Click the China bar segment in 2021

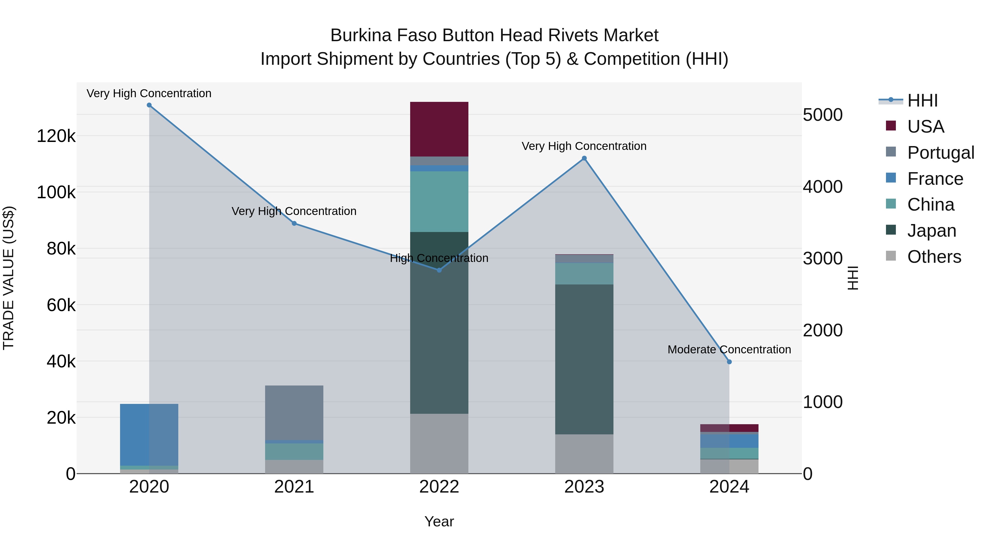pos(294,452)
